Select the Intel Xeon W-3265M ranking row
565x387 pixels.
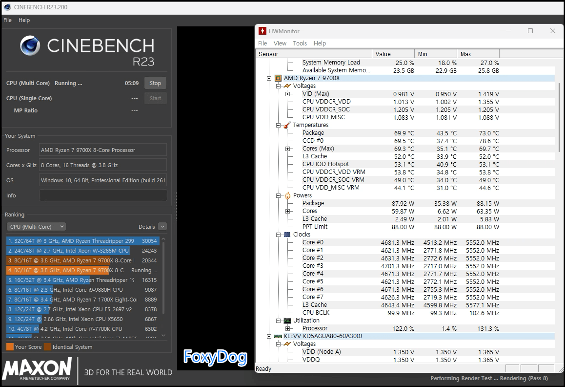click(x=83, y=251)
